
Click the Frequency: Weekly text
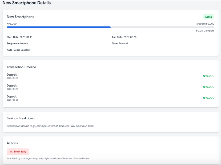[x=17, y=44]
